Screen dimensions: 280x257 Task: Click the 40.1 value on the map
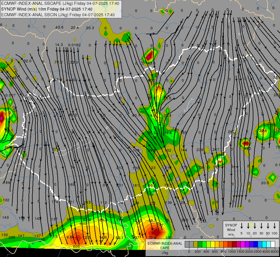click(136, 116)
